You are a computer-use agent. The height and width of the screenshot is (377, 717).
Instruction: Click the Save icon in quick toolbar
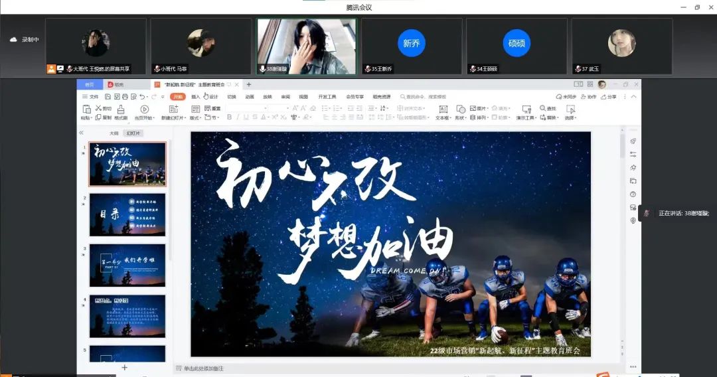(x=108, y=97)
